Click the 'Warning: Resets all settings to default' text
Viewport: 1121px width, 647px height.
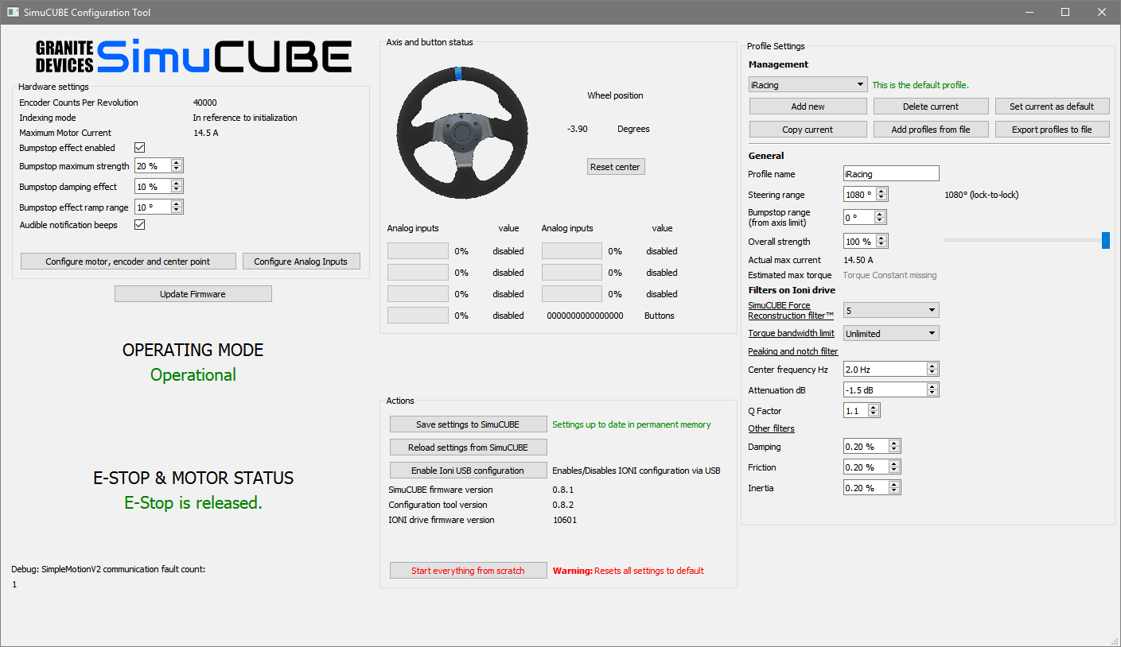629,571
